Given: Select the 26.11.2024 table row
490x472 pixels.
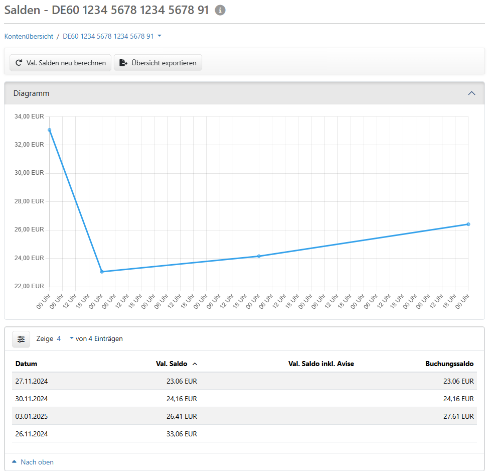Looking at the screenshot, I should coord(244,434).
